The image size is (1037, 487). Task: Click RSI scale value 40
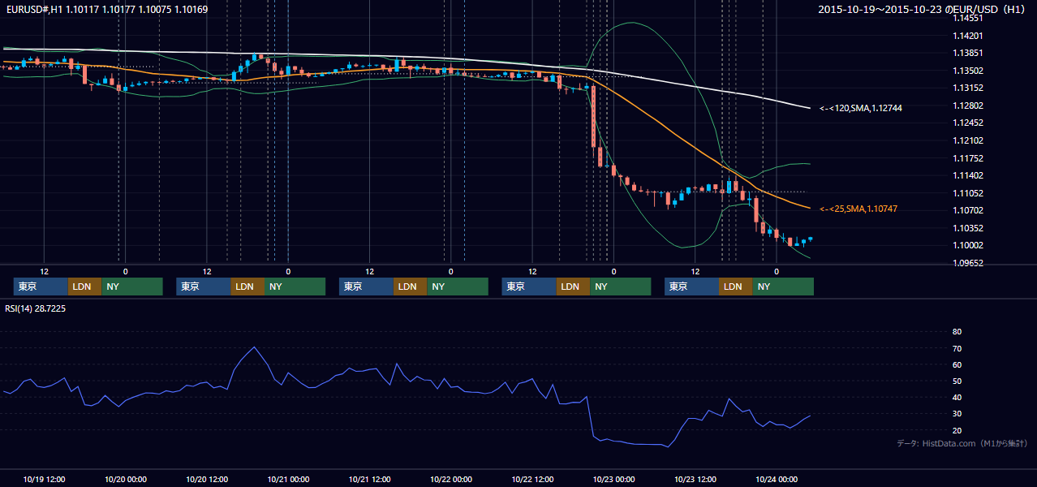[957, 397]
